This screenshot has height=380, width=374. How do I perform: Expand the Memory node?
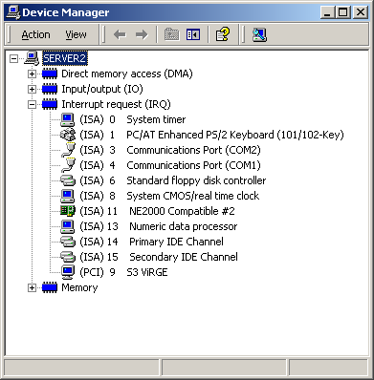coord(32,287)
